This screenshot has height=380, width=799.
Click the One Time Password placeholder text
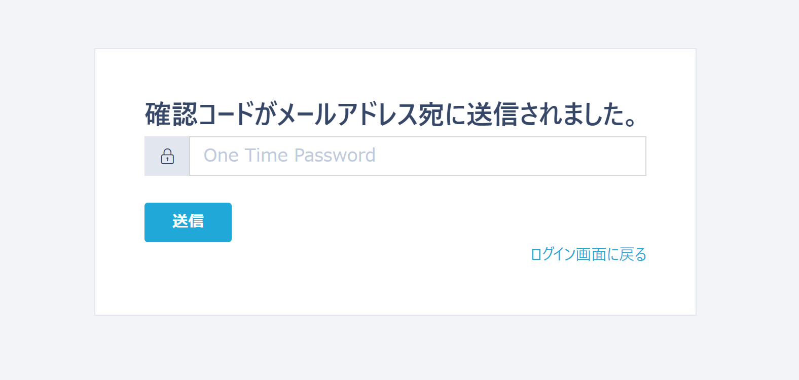pyautogui.click(x=289, y=156)
